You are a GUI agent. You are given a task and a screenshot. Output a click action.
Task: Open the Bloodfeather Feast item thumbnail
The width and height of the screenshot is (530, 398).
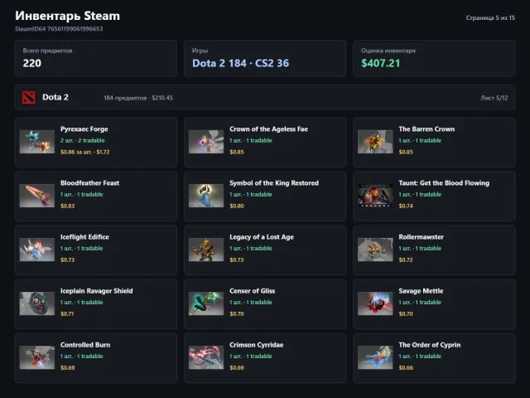click(x=37, y=196)
